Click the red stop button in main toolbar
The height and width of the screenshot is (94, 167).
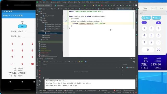coord(102,5)
